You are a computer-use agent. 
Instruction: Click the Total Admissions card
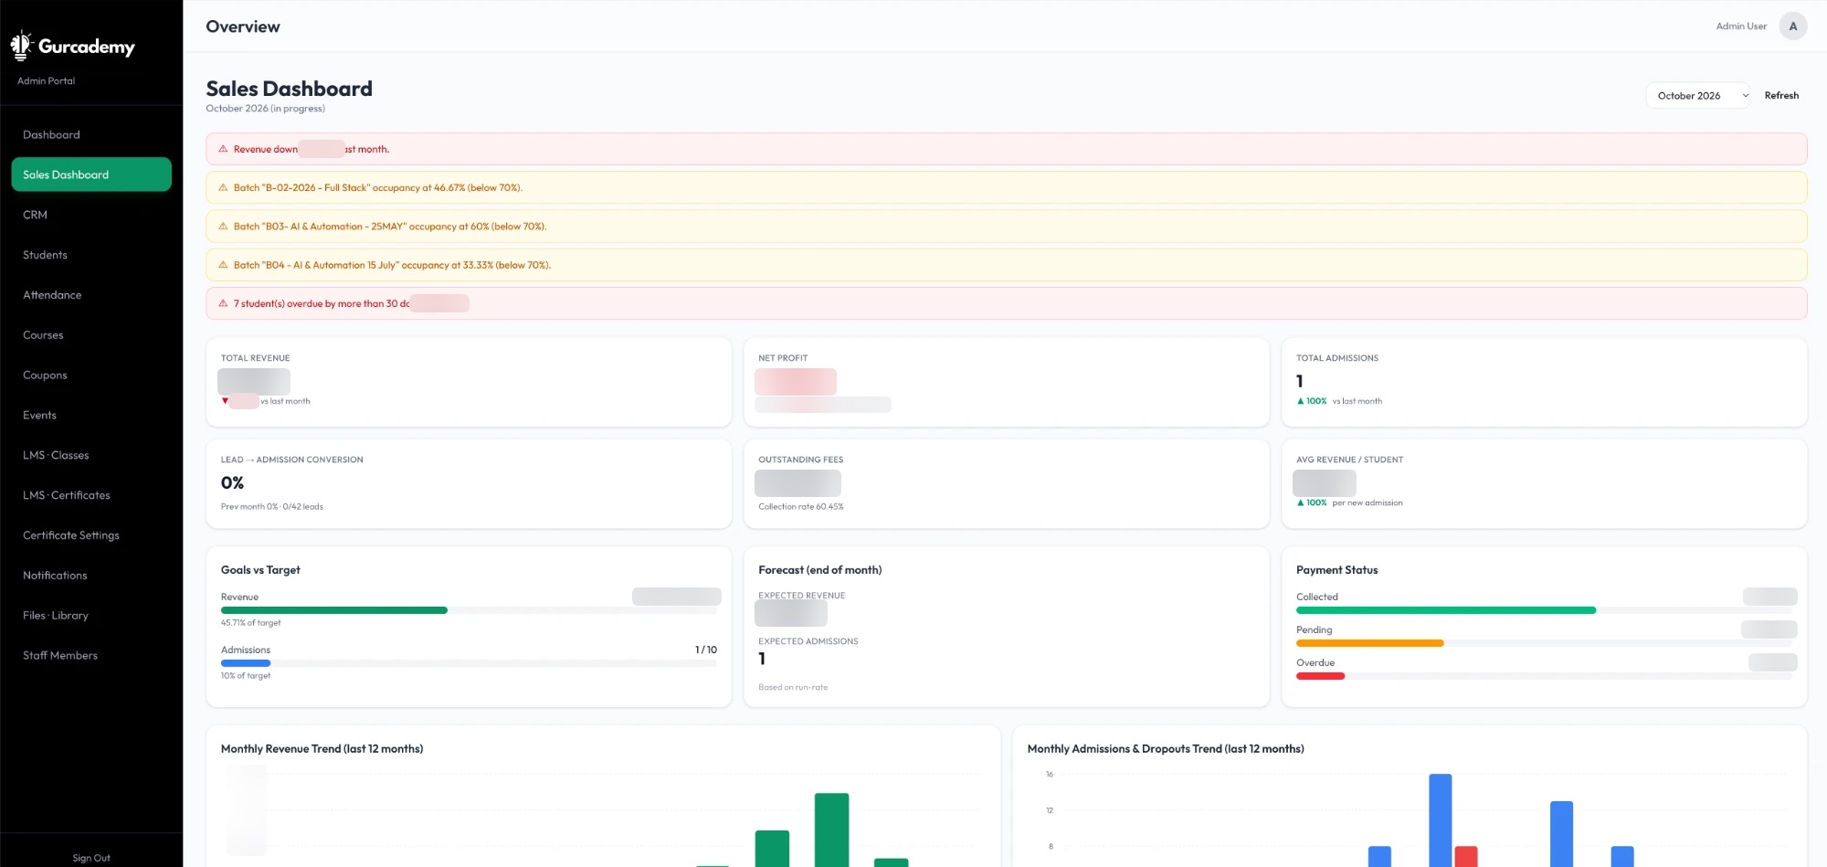pyautogui.click(x=1544, y=382)
